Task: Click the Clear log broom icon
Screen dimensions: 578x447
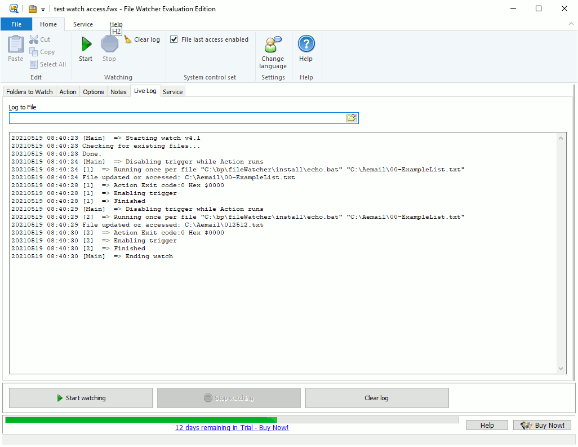Action: 128,39
